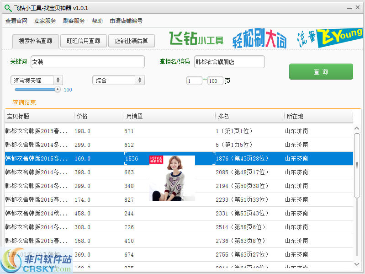Click price cell 174.0
The width and height of the screenshot is (365, 274).
[x=82, y=200]
